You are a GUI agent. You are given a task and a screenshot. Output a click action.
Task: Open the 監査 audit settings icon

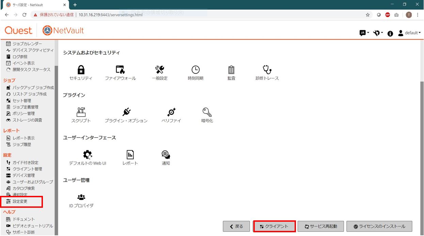point(231,70)
